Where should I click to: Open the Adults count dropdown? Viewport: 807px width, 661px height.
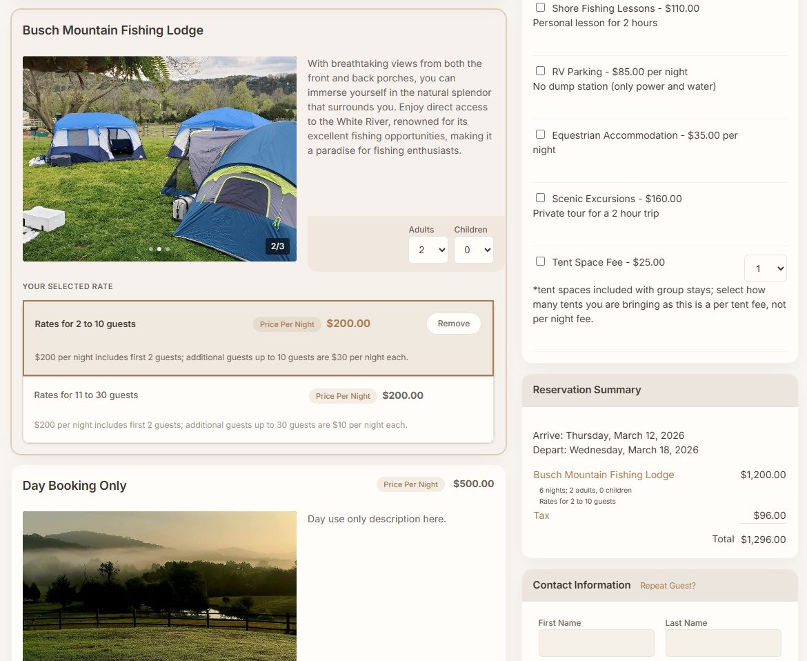click(428, 250)
